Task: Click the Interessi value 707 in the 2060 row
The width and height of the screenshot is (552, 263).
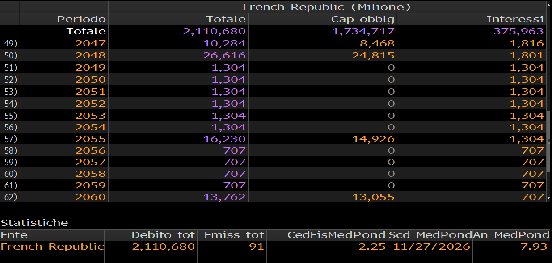Action: tap(533, 197)
